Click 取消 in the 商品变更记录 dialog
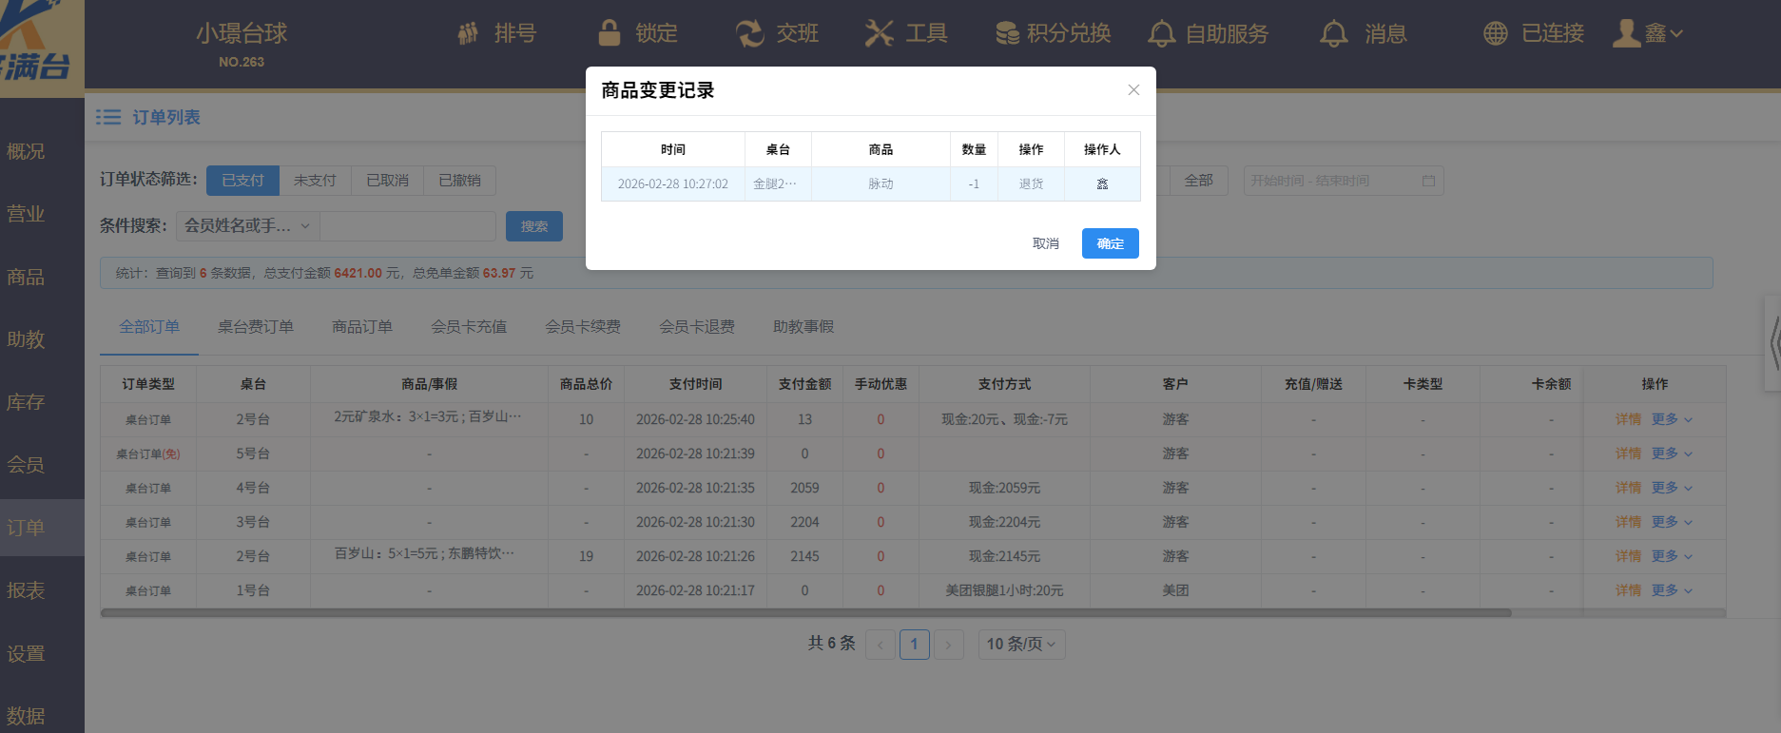Viewport: 1781px width, 733px height. 1045,243
